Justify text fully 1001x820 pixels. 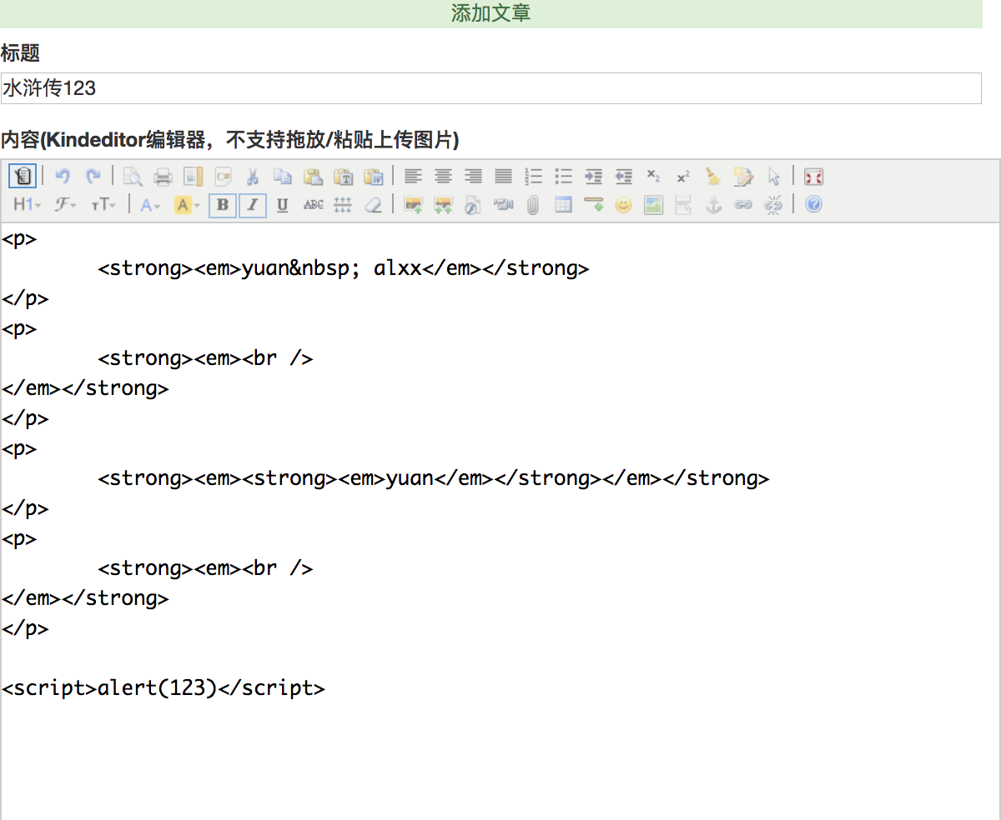click(503, 176)
